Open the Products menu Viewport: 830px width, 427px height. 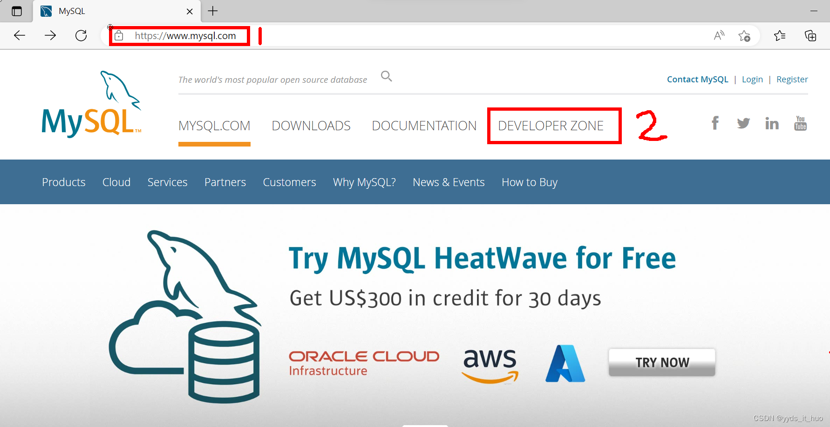coord(64,182)
